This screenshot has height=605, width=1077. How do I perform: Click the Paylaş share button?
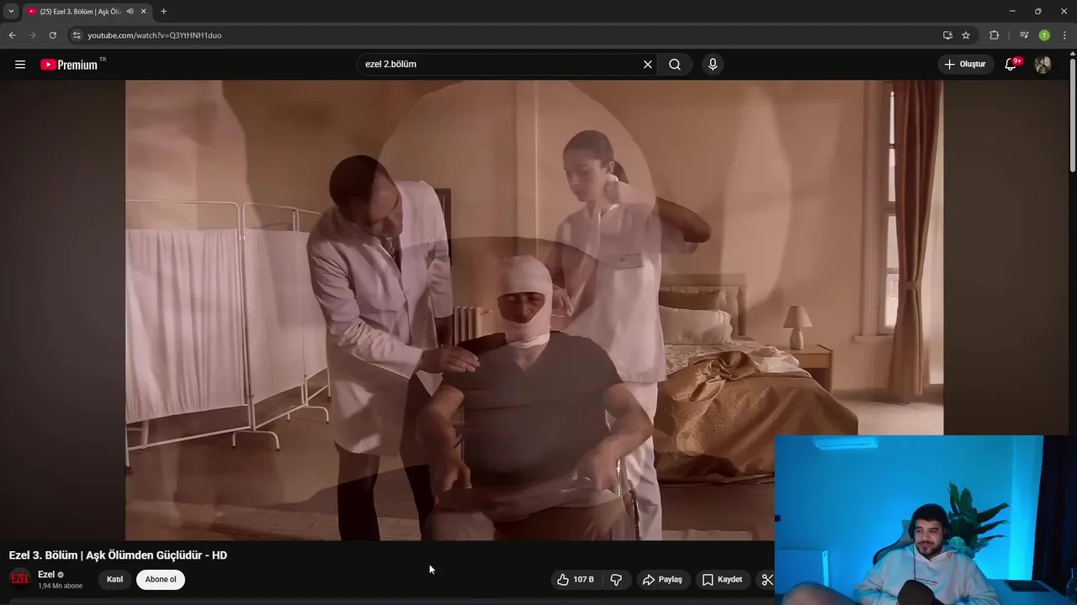tap(662, 580)
